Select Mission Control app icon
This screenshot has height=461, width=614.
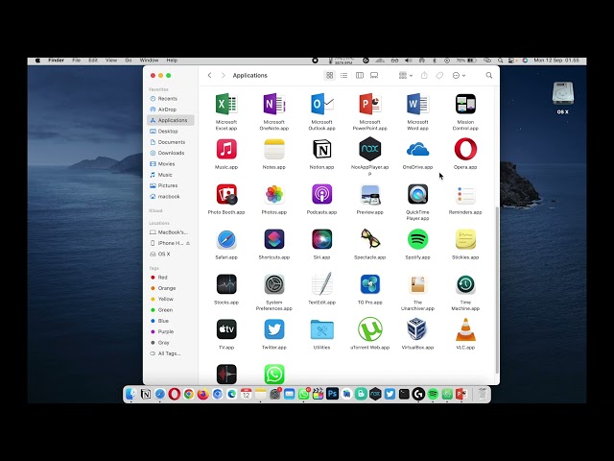pos(465,105)
